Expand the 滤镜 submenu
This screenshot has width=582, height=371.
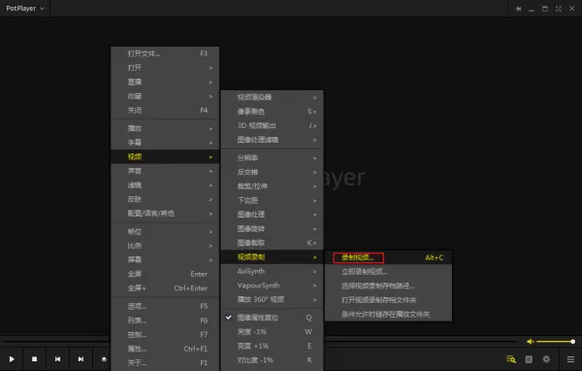(x=165, y=185)
